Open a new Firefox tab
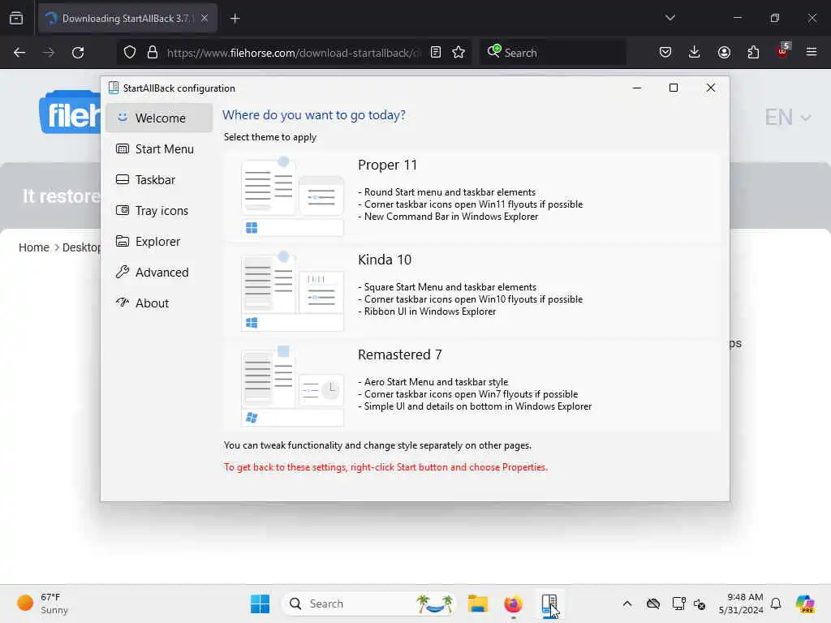The height and width of the screenshot is (623, 831). 235,19
